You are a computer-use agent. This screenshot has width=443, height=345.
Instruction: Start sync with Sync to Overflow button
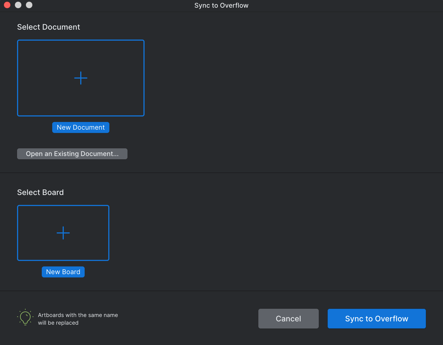tap(377, 319)
